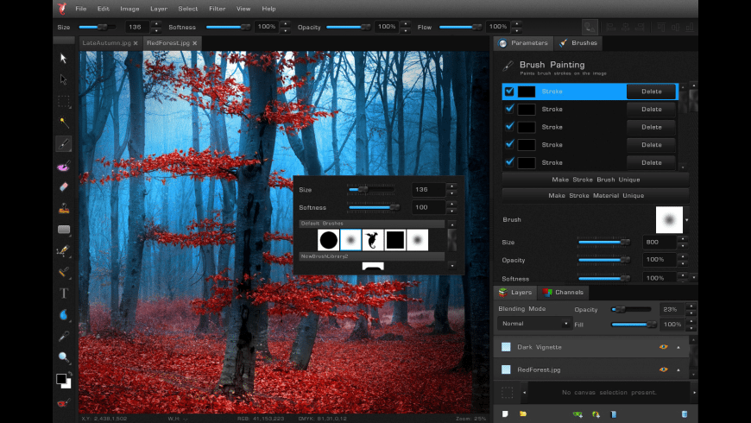Switch to the Channels tab
This screenshot has height=423, width=751.
(564, 293)
